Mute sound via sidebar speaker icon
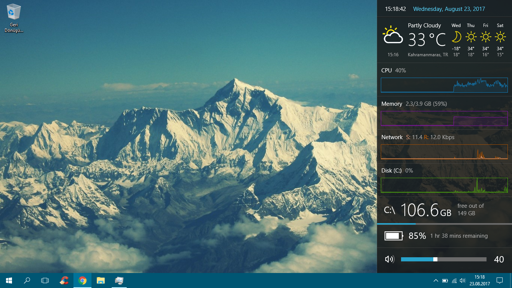 click(x=390, y=259)
